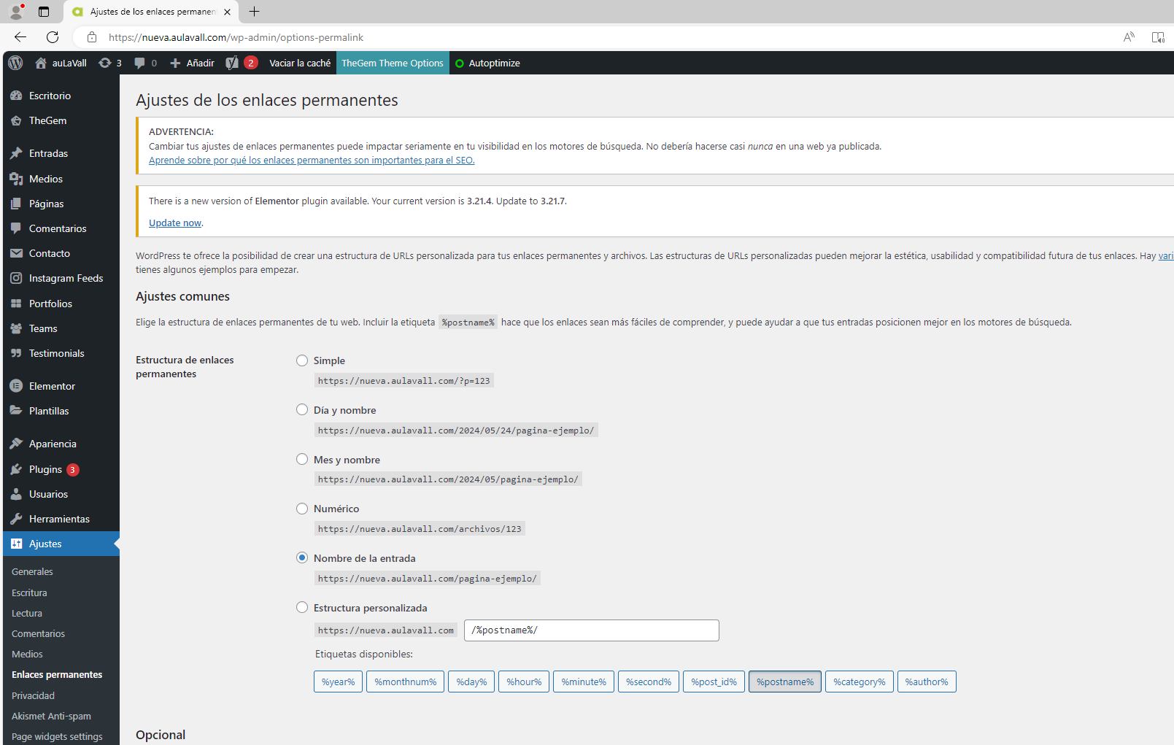Toggle the %postname% tag button
Image resolution: width=1174 pixels, height=745 pixels.
[785, 682]
